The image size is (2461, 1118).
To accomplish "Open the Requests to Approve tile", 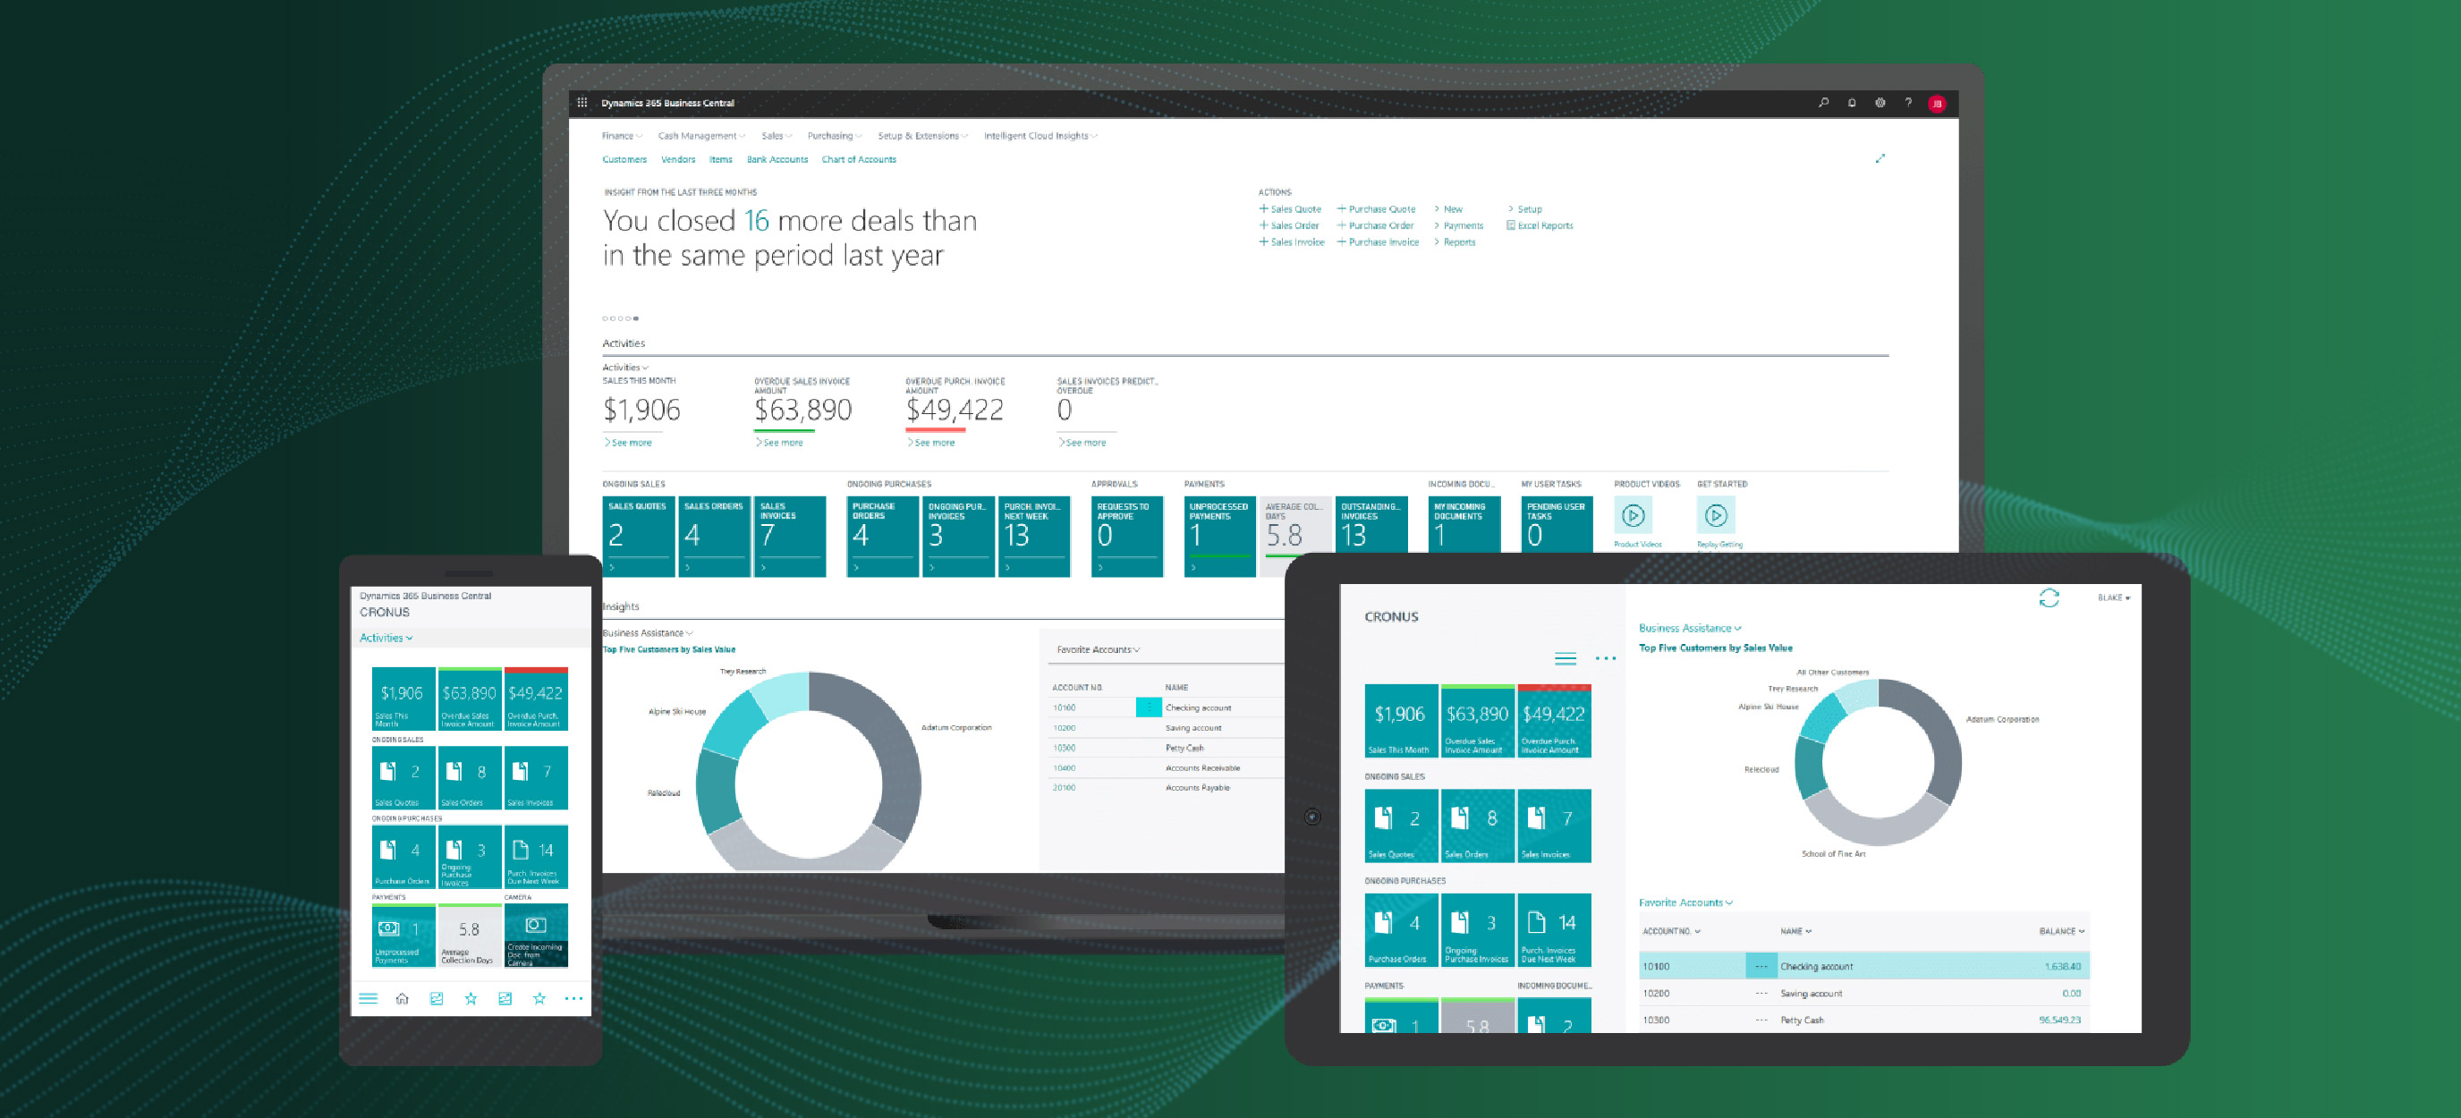I will point(1127,536).
